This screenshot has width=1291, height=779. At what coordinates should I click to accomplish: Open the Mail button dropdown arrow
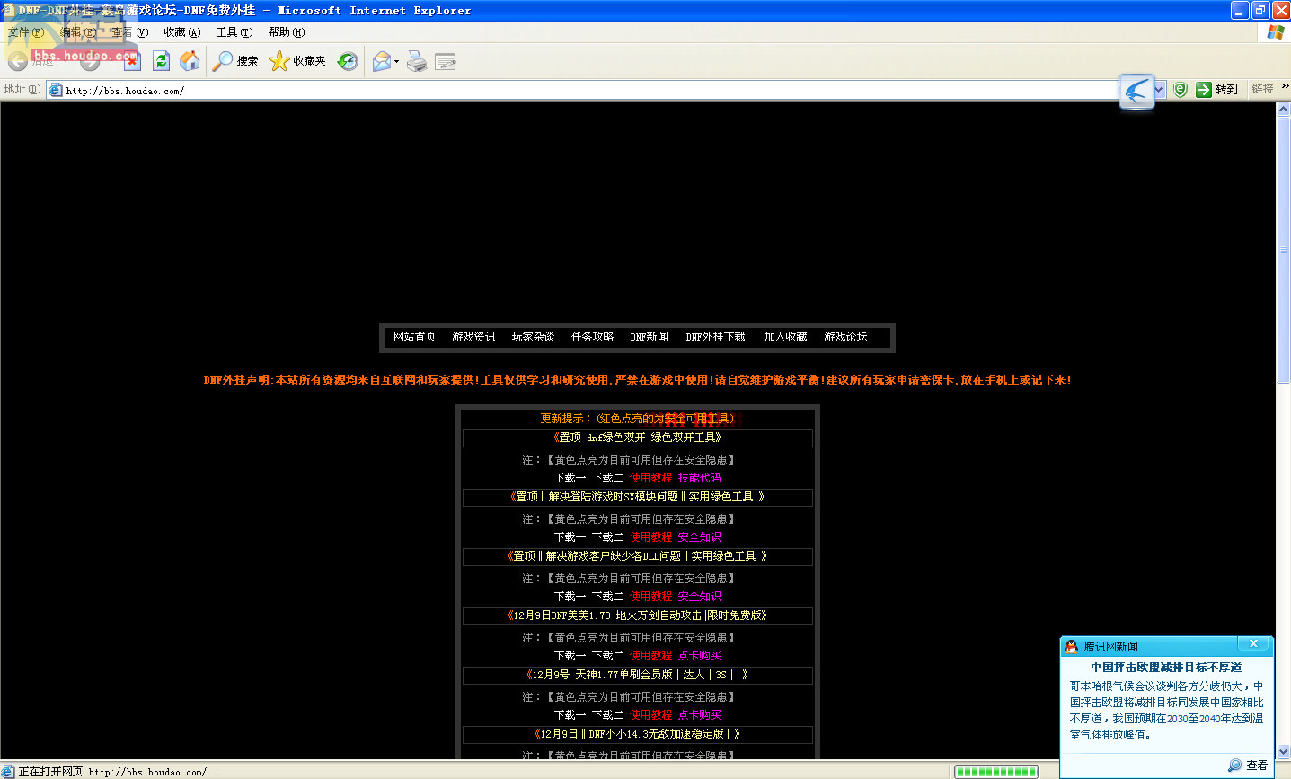coord(396,62)
